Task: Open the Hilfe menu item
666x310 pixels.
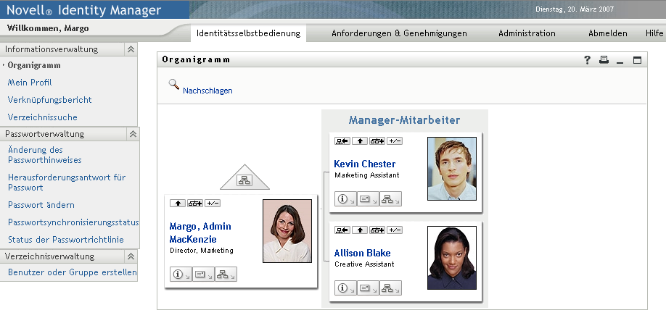Action: pyautogui.click(x=654, y=33)
